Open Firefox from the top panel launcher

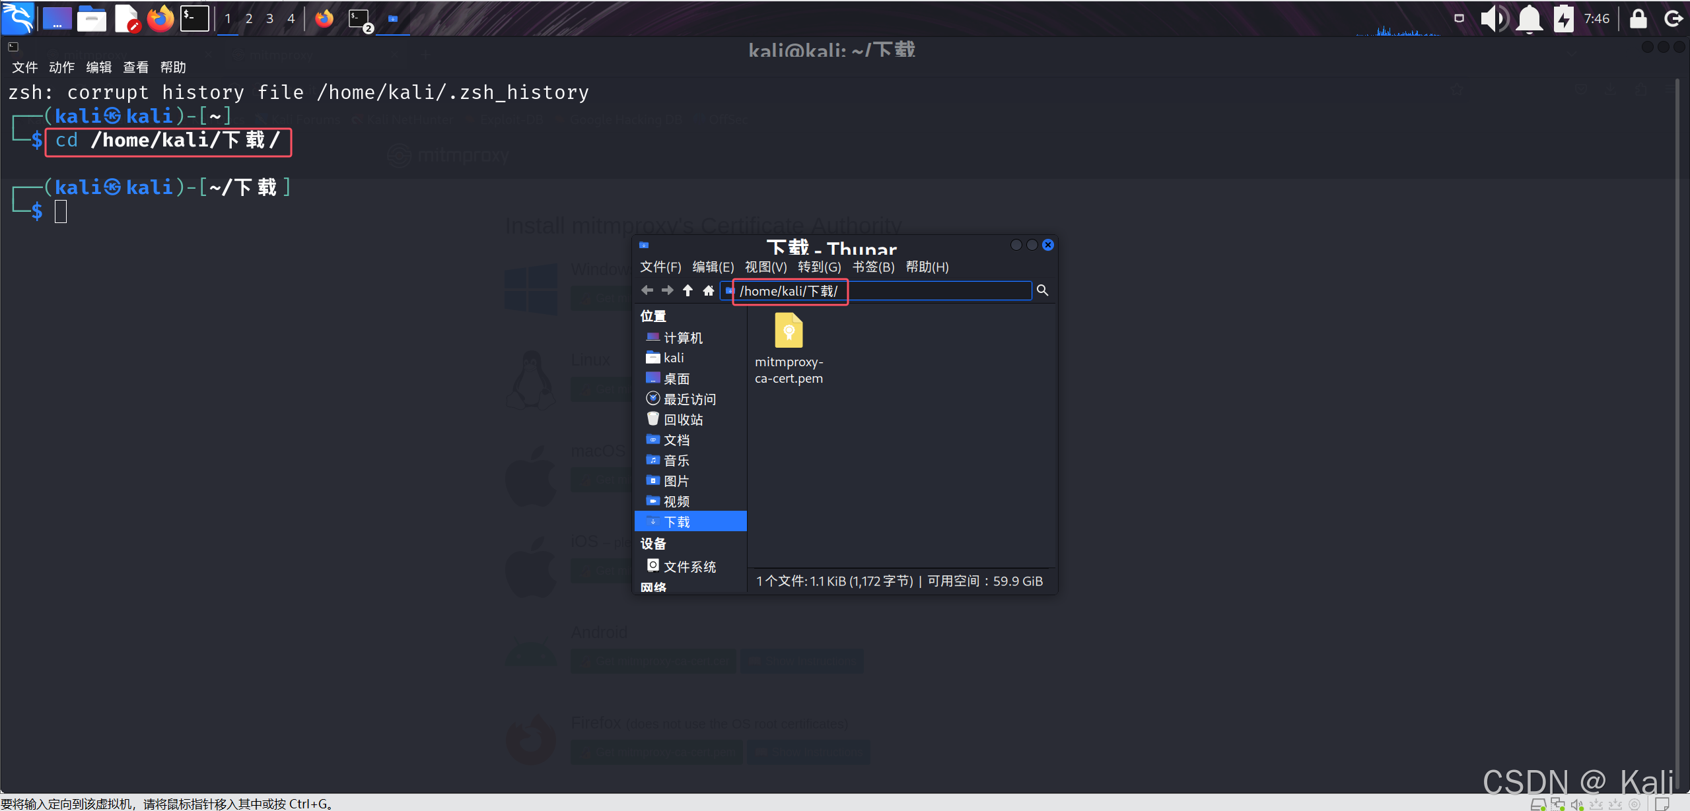[160, 18]
